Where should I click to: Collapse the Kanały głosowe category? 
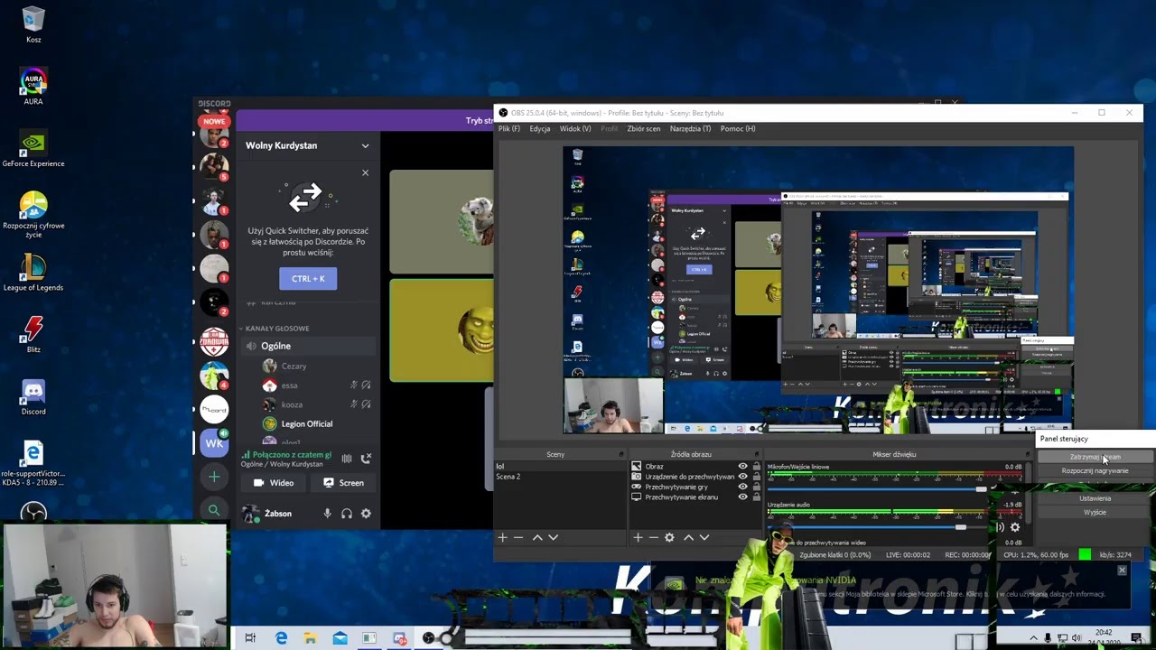(276, 329)
